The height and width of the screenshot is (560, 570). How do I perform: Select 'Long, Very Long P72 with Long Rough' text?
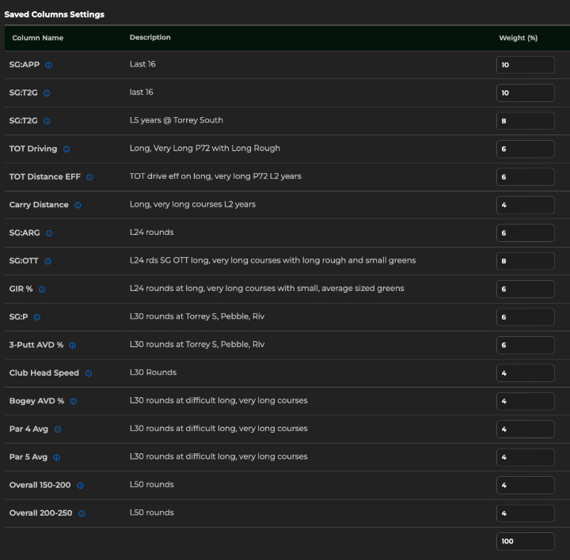205,148
